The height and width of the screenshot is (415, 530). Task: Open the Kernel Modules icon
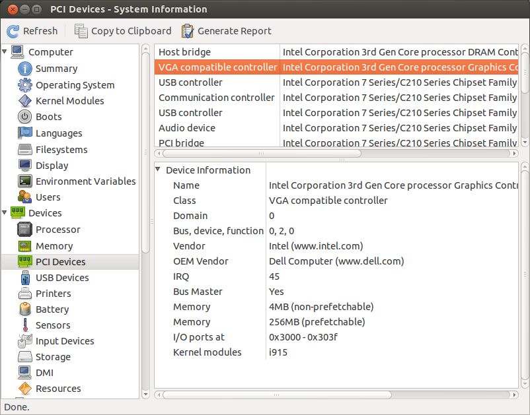click(25, 101)
